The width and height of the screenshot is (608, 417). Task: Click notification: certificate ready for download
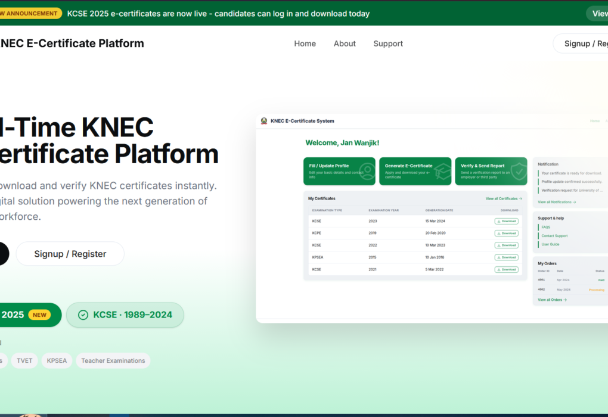(571, 173)
